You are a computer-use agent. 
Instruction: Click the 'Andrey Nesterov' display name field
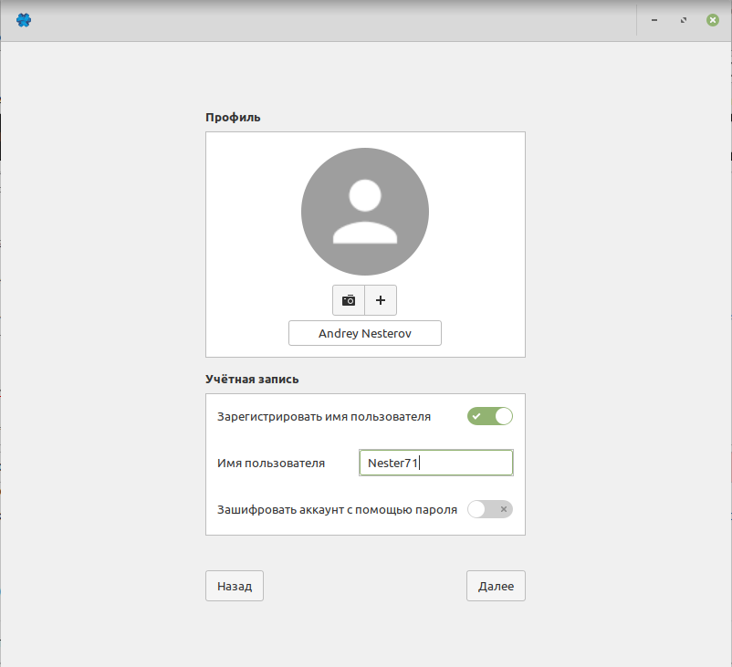point(365,334)
